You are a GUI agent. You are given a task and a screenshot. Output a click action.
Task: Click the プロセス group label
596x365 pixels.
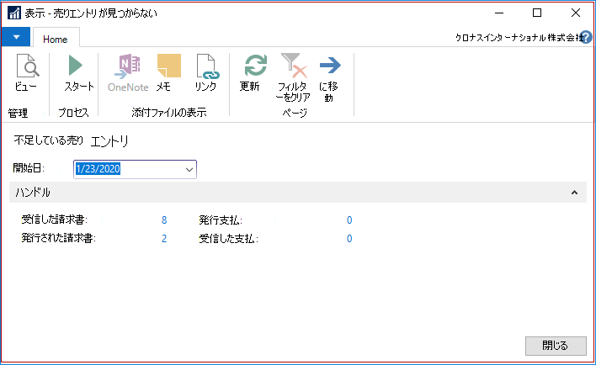(73, 113)
